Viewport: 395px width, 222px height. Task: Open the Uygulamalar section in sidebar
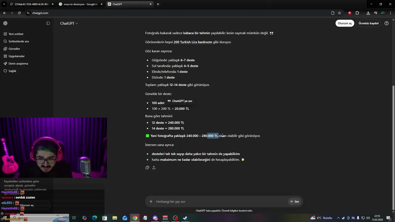point(14,56)
